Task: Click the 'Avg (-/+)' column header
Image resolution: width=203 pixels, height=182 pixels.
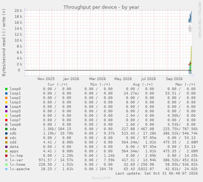Action: point(143,85)
